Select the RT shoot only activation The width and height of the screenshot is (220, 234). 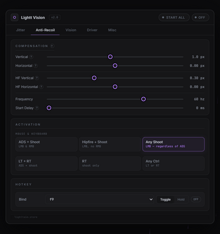click(x=110, y=163)
